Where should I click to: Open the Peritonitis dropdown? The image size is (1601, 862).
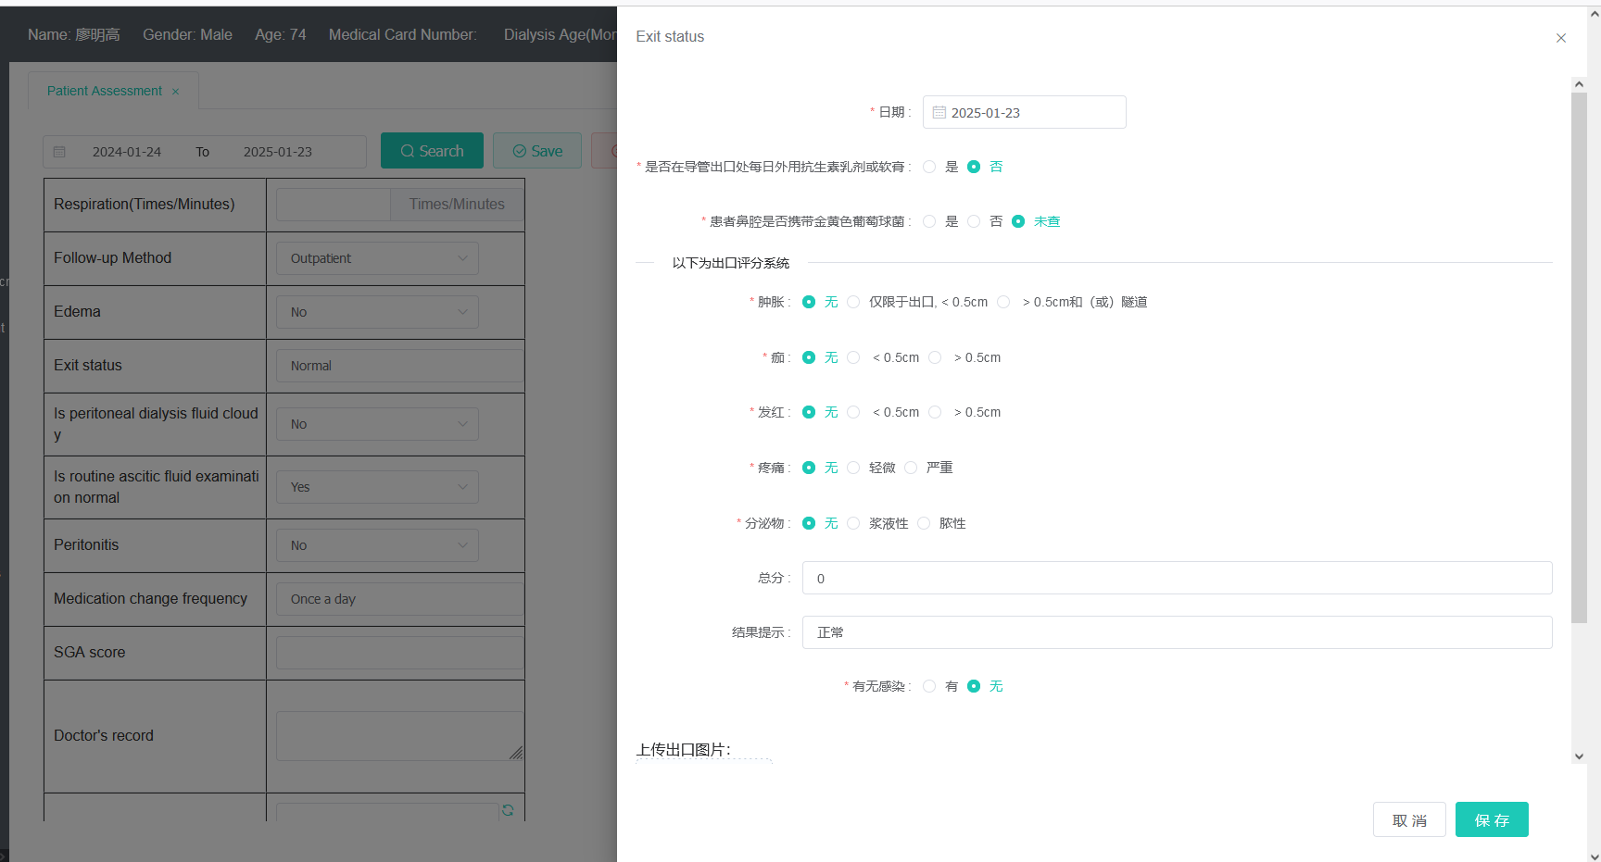[x=377, y=545]
